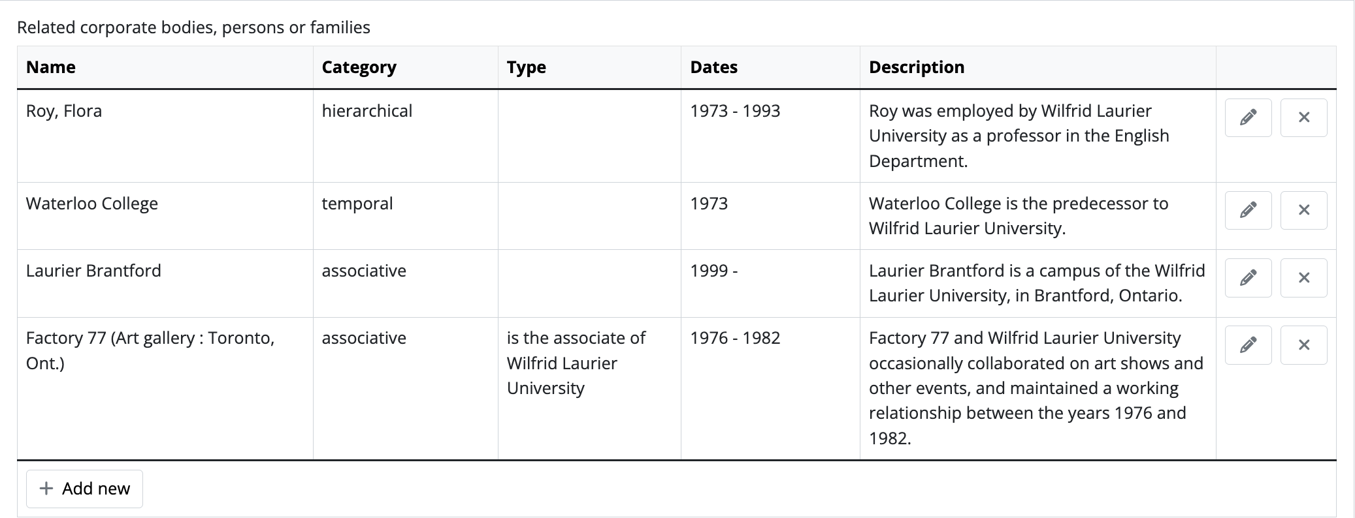Viewport: 1355px width, 518px height.
Task: Remove the Laurier Brantford relation
Action: (1303, 278)
